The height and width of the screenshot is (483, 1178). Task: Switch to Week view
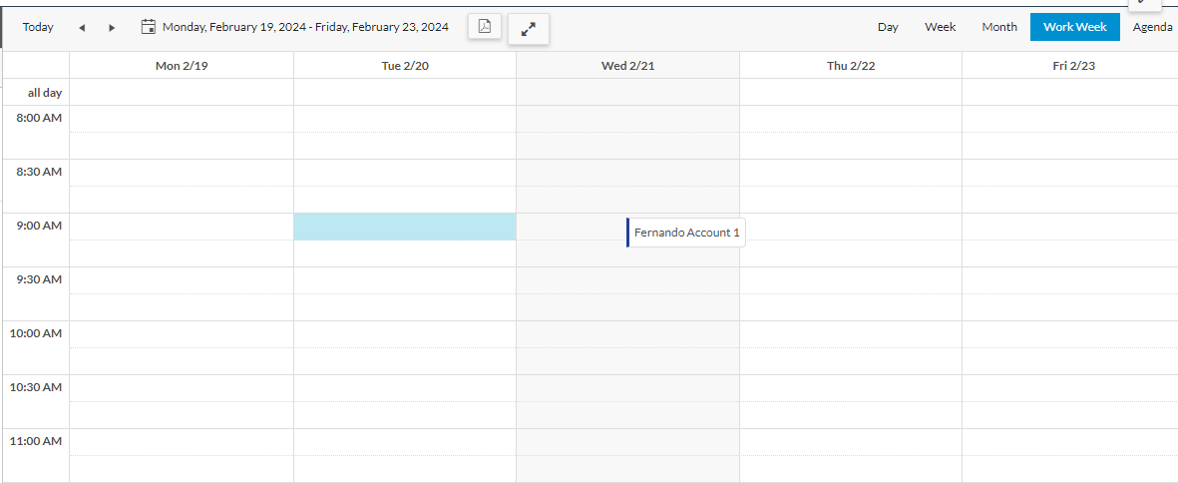click(x=940, y=27)
